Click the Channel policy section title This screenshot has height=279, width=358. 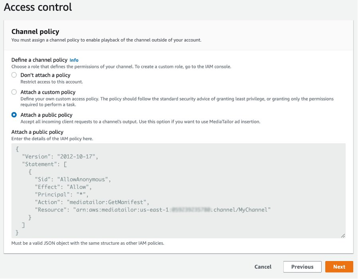[x=35, y=31]
